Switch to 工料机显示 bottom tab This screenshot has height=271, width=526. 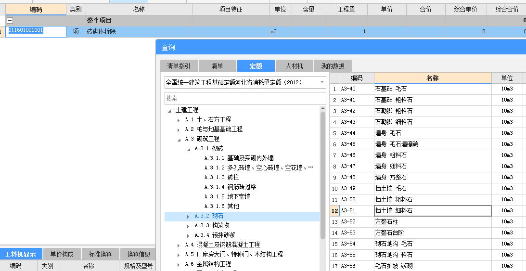(x=21, y=254)
